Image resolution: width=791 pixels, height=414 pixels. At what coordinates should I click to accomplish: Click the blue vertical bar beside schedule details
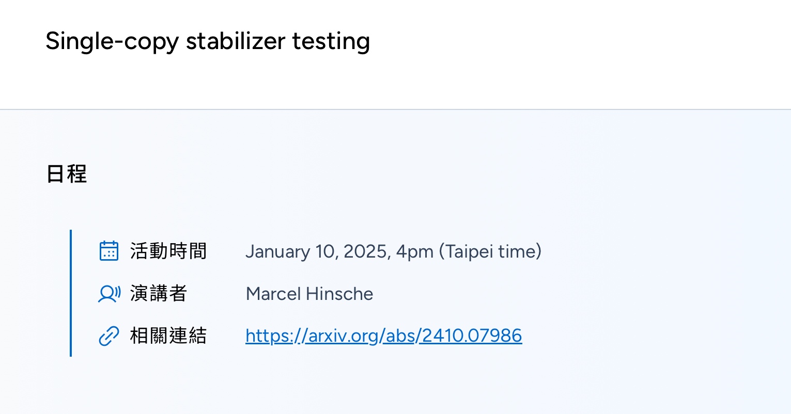[x=70, y=293]
